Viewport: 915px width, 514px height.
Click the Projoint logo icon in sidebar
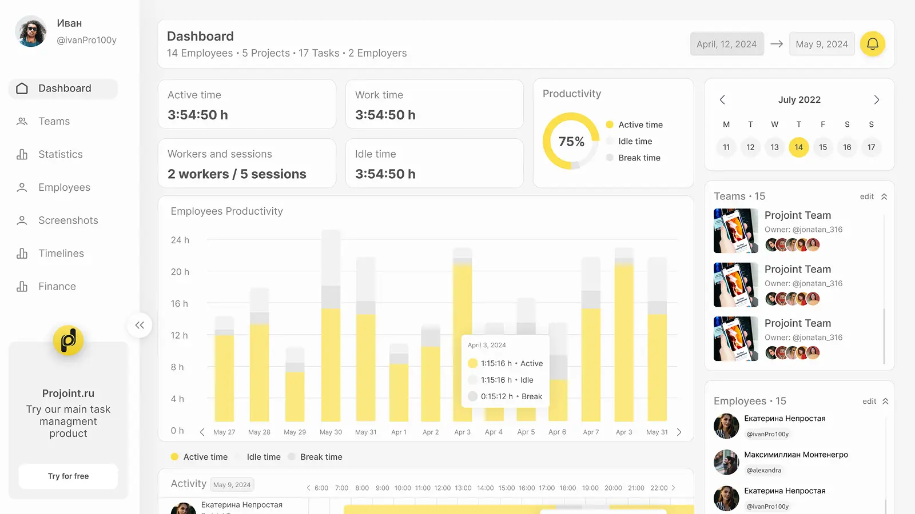pos(68,340)
